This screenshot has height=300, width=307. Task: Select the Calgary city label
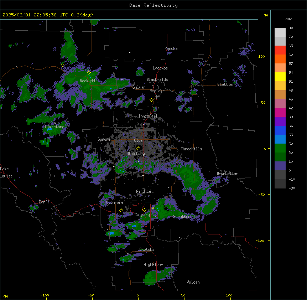tap(142, 215)
